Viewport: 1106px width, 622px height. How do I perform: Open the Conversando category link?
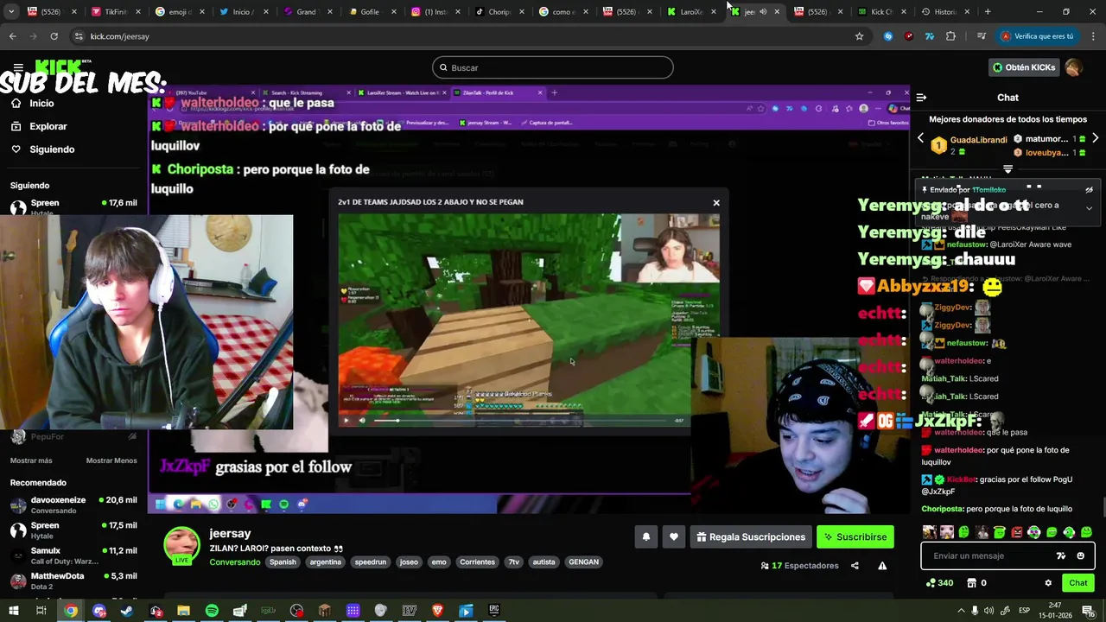click(234, 562)
